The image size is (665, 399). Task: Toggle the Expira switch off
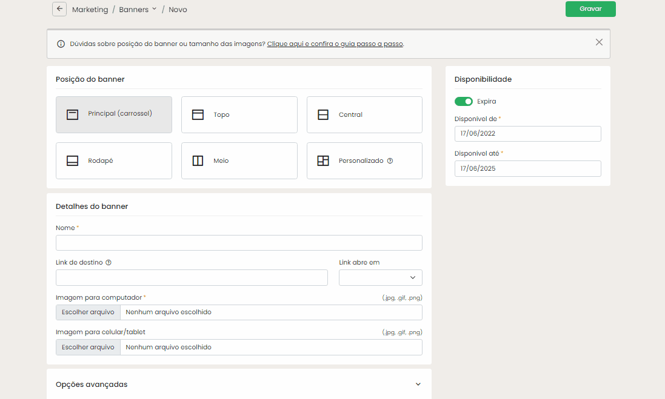(x=464, y=101)
